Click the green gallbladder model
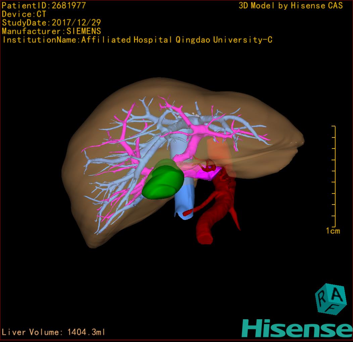This screenshot has height=342, width=353. tap(163, 179)
